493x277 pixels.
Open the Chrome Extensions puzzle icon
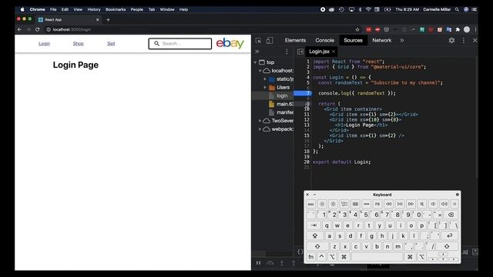458,29
